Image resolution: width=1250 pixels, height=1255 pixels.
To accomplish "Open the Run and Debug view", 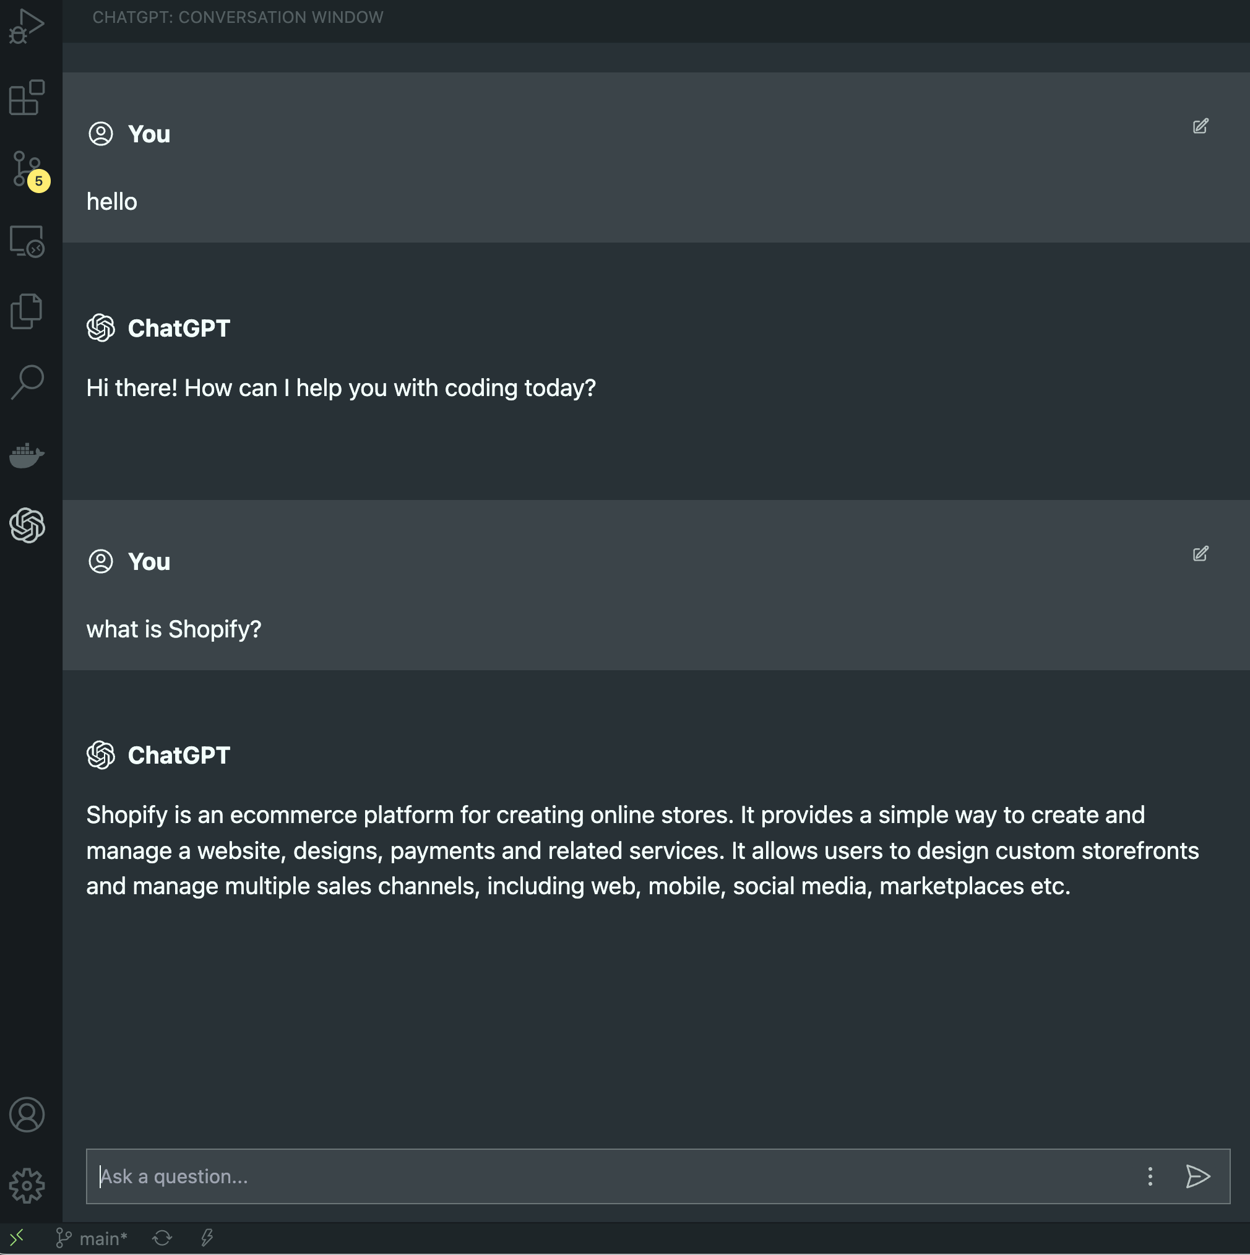I will 27,26.
